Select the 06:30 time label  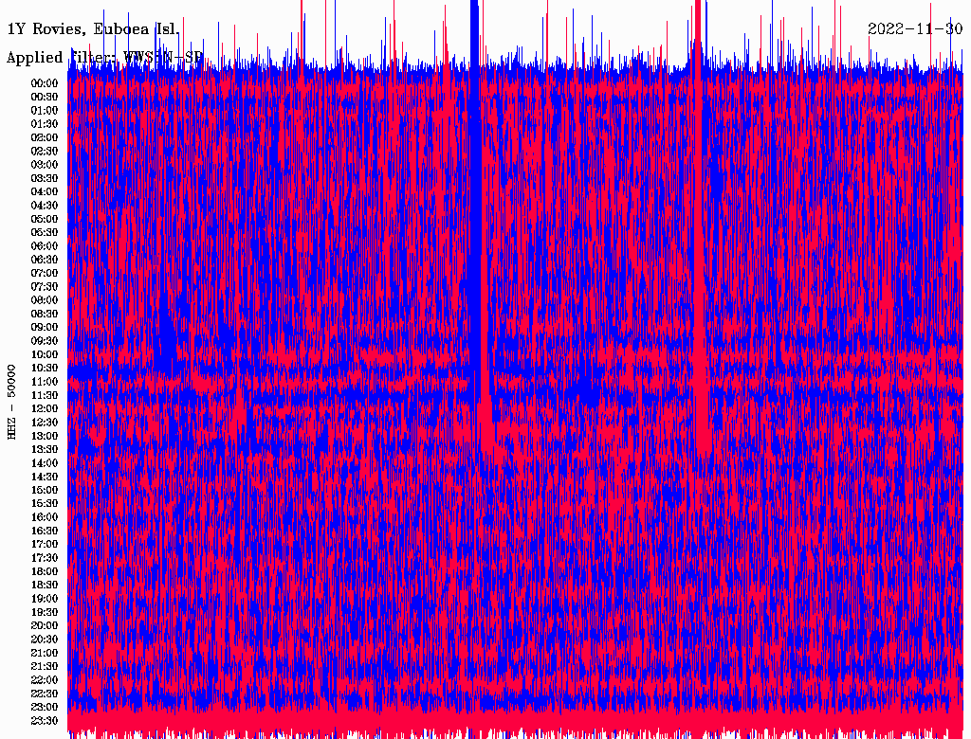pyautogui.click(x=45, y=260)
